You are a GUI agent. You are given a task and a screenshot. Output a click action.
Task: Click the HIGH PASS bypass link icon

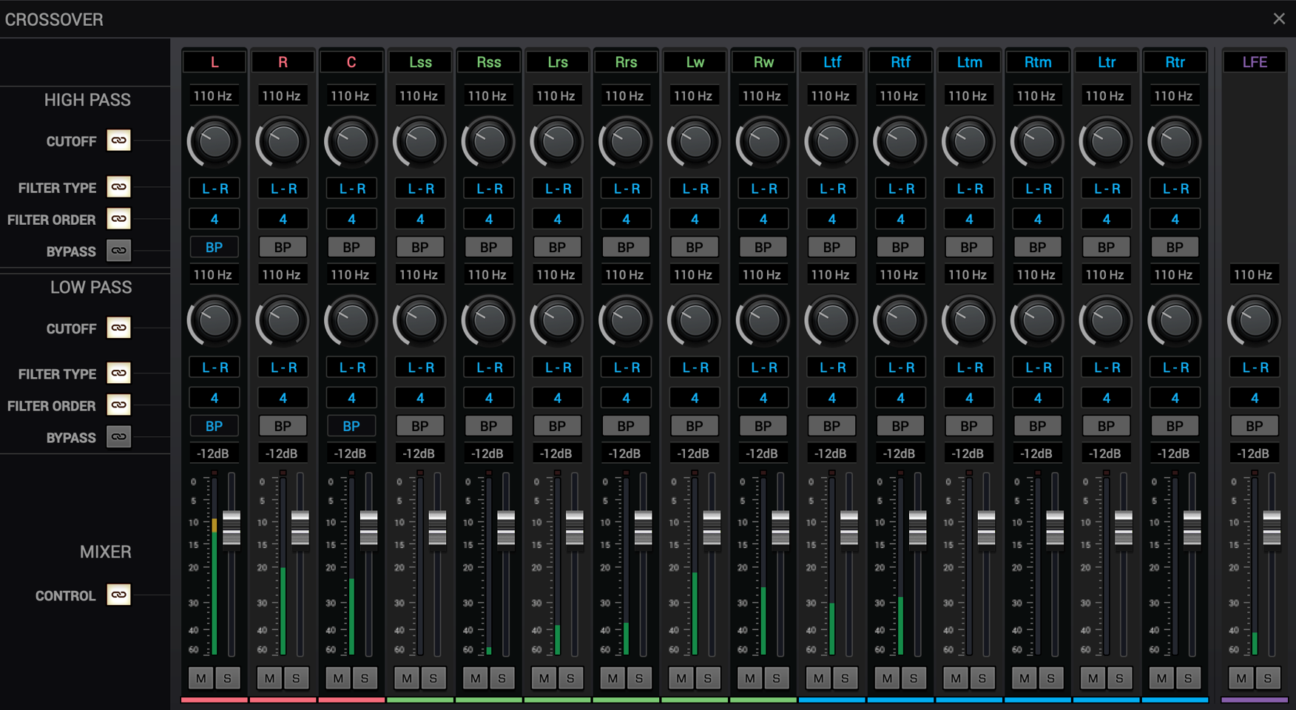click(118, 251)
